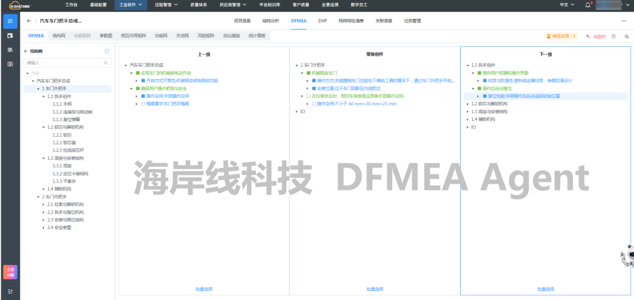
Task: Open the notification bell
Action: (588, 5)
